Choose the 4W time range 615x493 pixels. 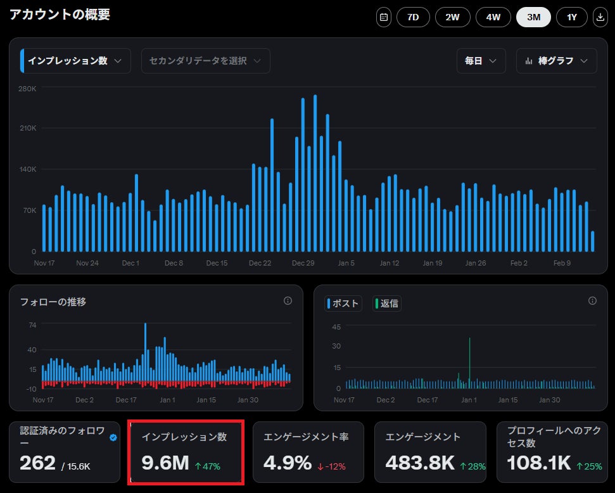pyautogui.click(x=493, y=17)
